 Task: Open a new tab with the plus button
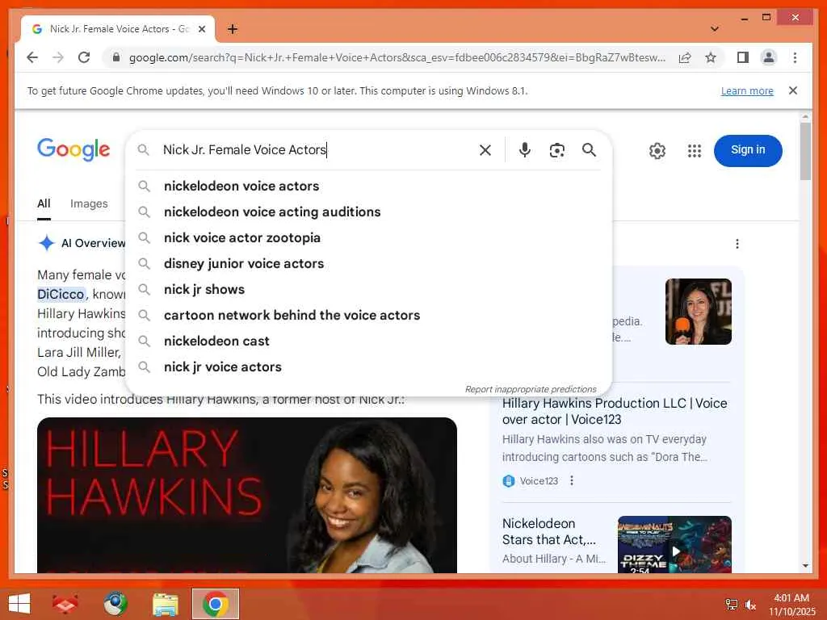click(x=232, y=29)
